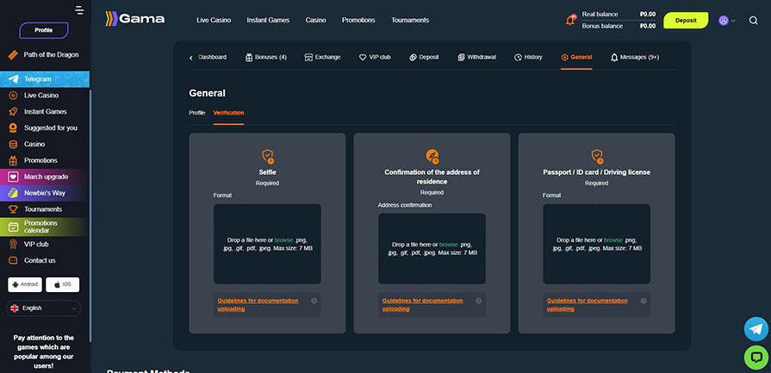Click browse in the Selfie upload area
The image size is (771, 373).
283,239
